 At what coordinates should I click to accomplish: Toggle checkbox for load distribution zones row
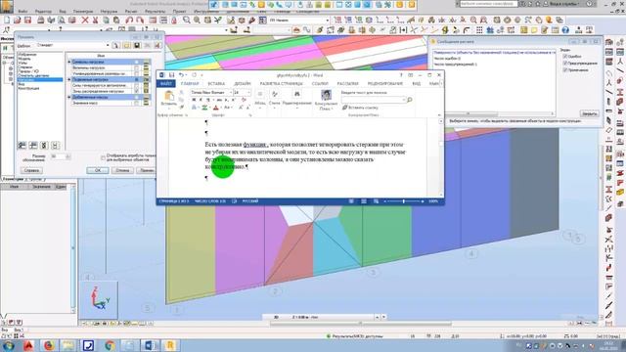[137, 91]
